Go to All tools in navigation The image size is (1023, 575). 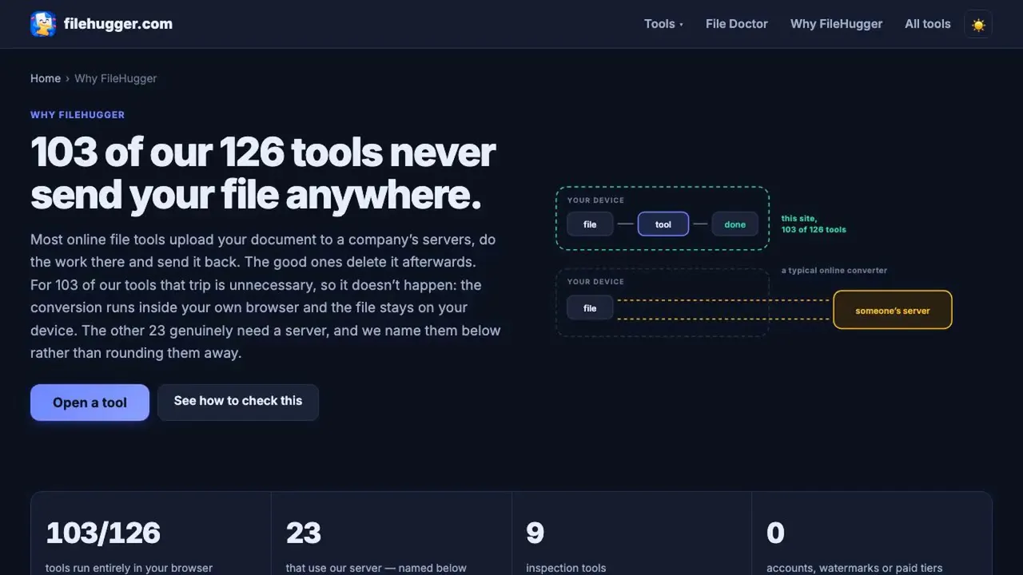928,24
